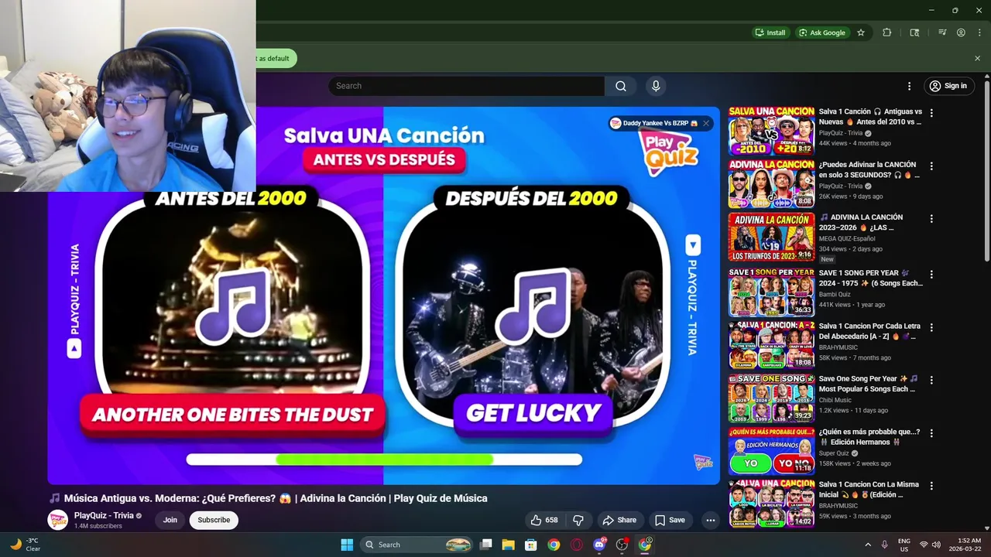This screenshot has height=557, width=991.
Task: Open Chrome media controls music-note icon
Action: (942, 32)
